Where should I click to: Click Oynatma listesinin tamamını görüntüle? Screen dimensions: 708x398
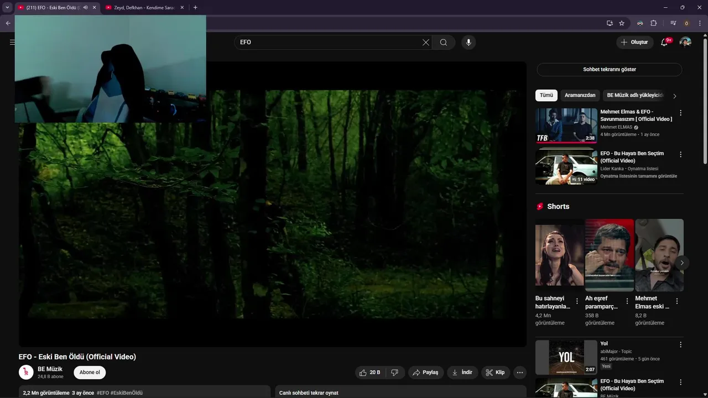click(x=638, y=176)
